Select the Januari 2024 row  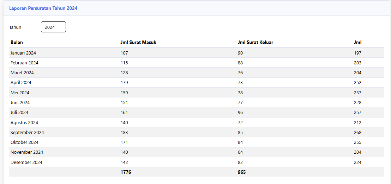click(x=197, y=53)
